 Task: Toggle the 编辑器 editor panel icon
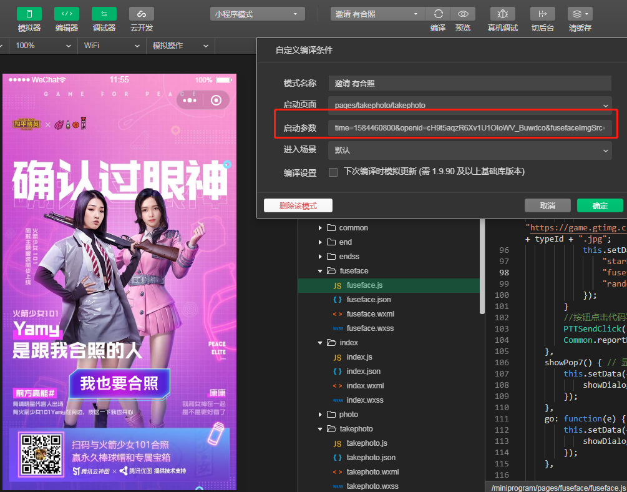pos(67,14)
